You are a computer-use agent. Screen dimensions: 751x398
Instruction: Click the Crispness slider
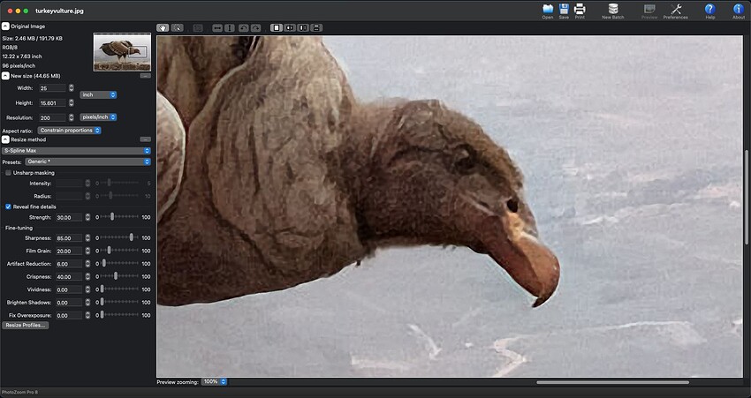[120, 276]
